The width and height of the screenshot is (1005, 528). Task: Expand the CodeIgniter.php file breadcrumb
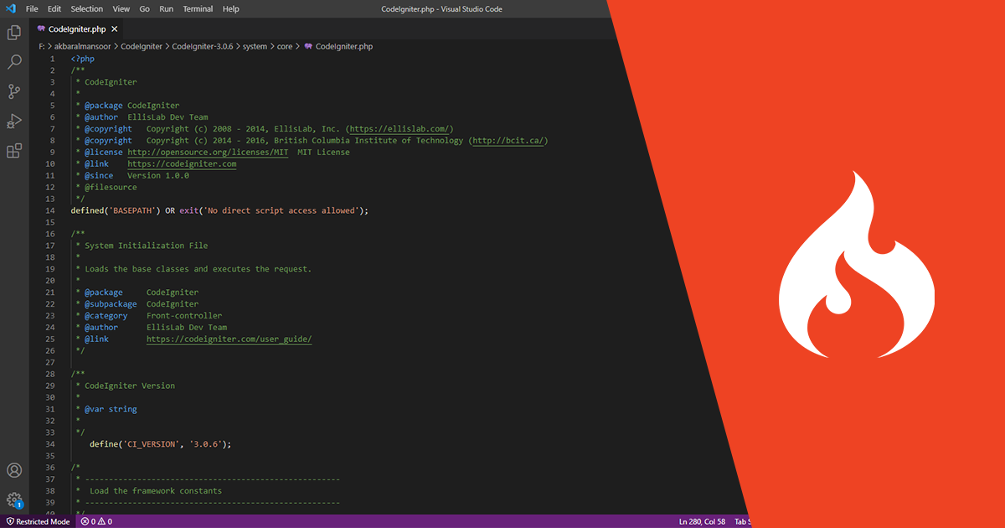pyautogui.click(x=338, y=47)
